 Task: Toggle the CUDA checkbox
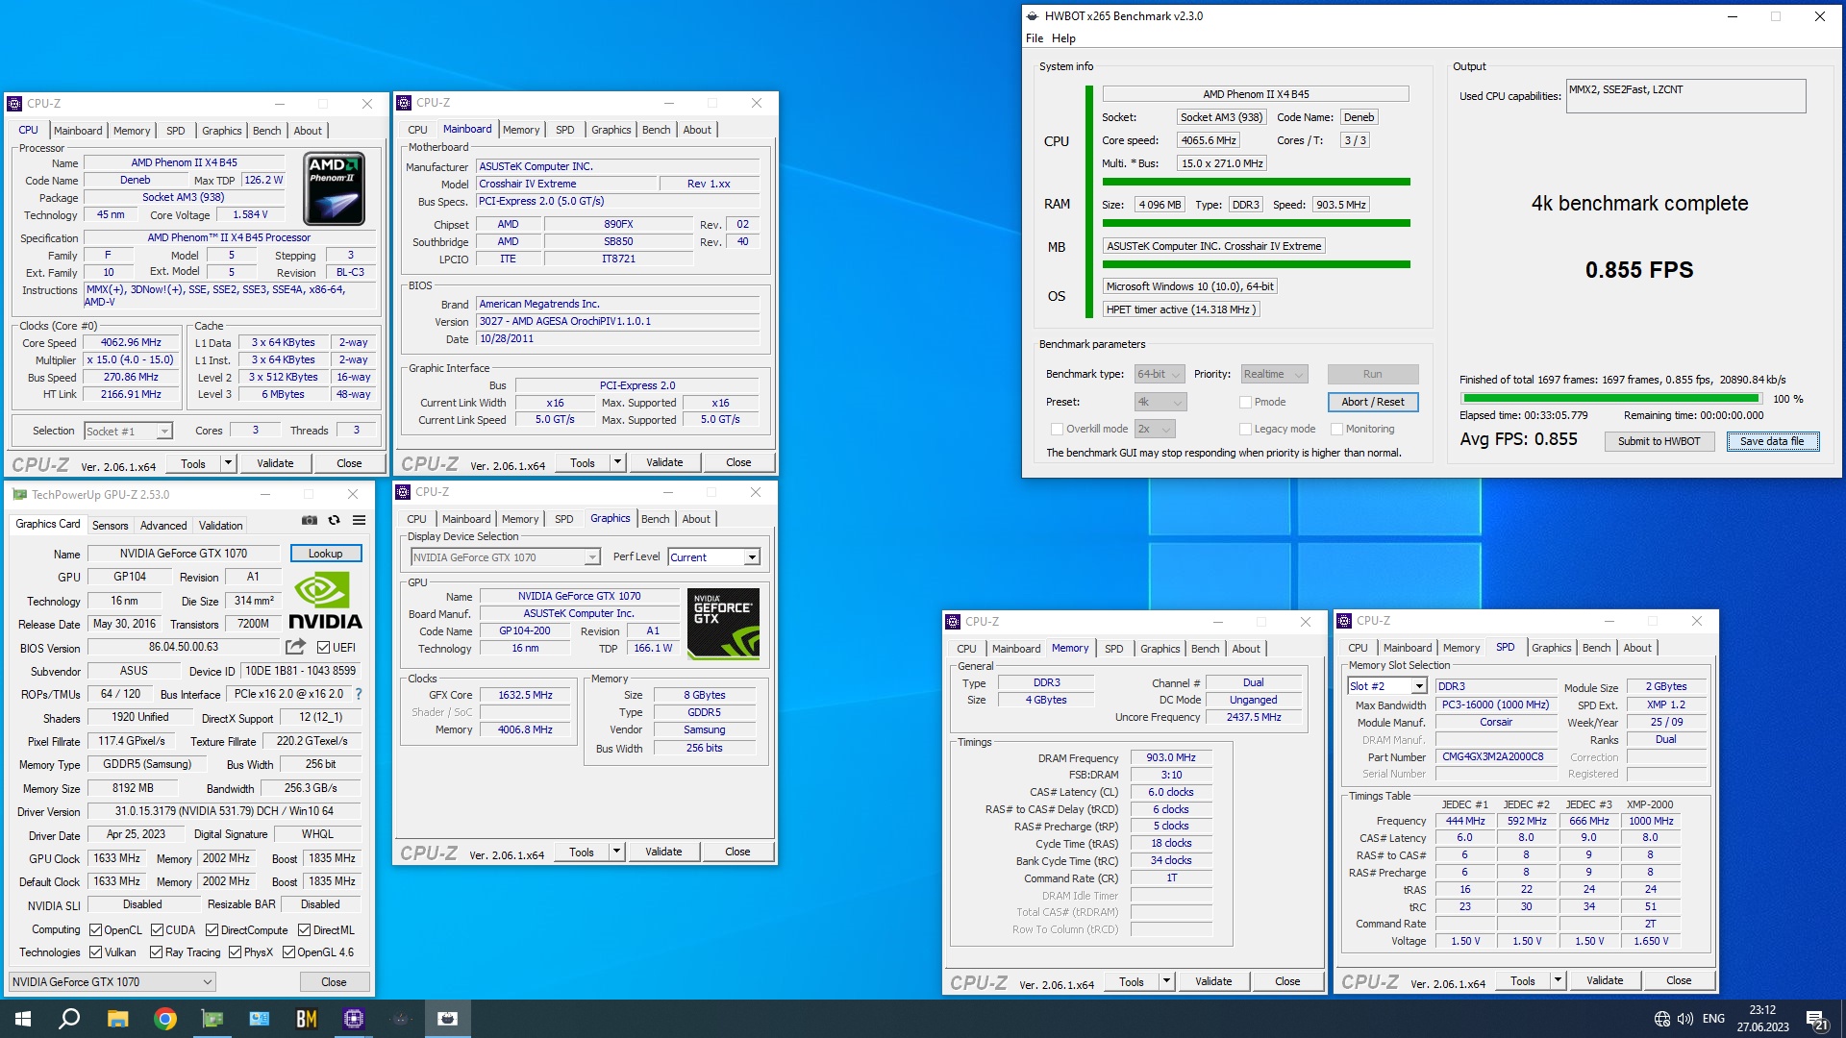point(157,930)
